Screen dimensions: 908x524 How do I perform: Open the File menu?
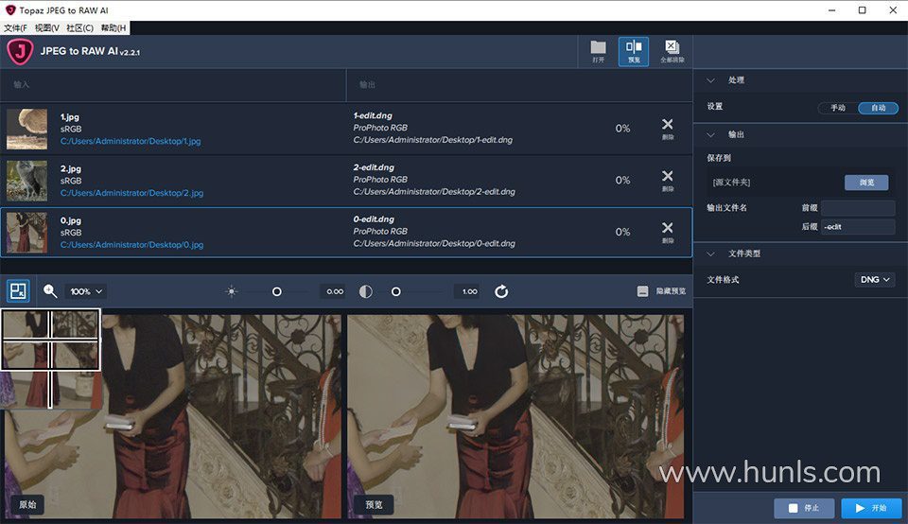coord(15,28)
